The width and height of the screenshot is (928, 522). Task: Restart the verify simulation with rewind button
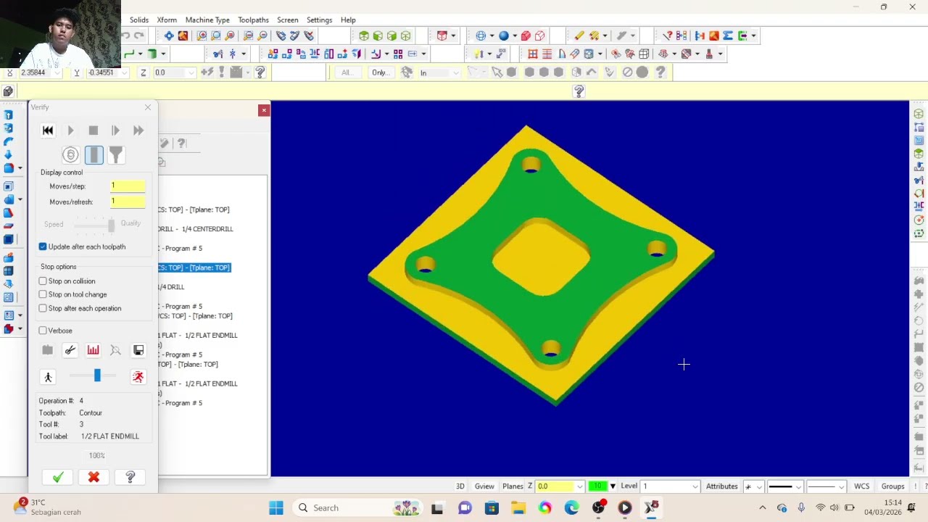point(48,130)
